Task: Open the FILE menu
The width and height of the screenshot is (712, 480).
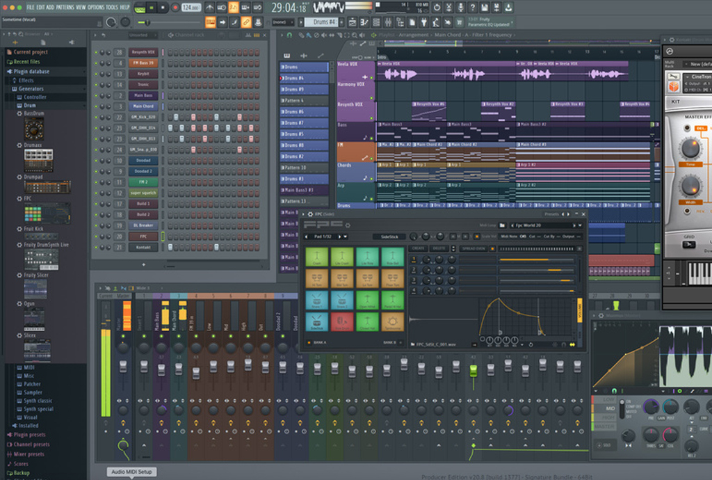Action: pyautogui.click(x=31, y=7)
